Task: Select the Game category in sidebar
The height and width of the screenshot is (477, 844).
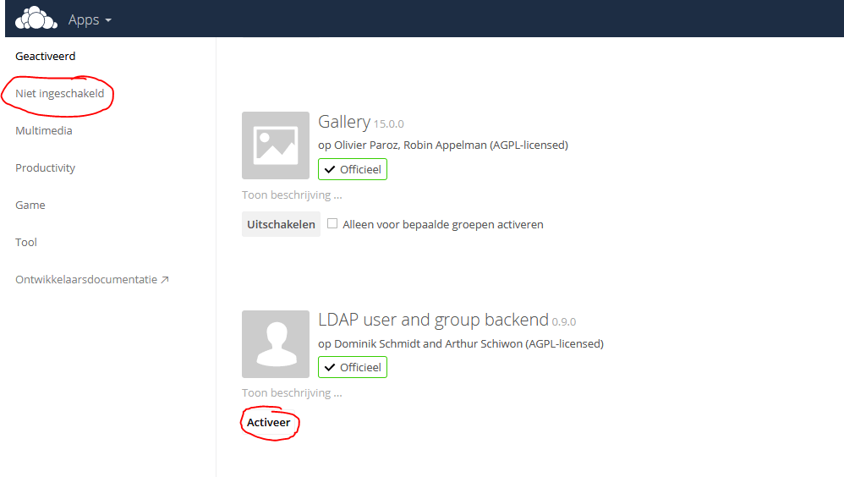Action: pos(30,206)
